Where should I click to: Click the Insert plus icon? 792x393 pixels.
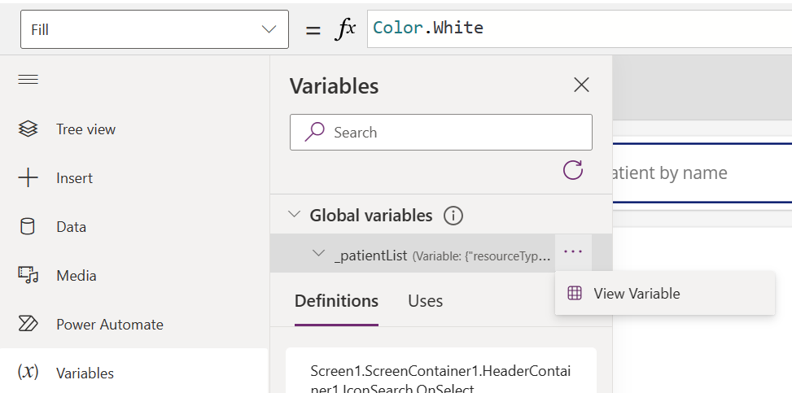tap(28, 178)
